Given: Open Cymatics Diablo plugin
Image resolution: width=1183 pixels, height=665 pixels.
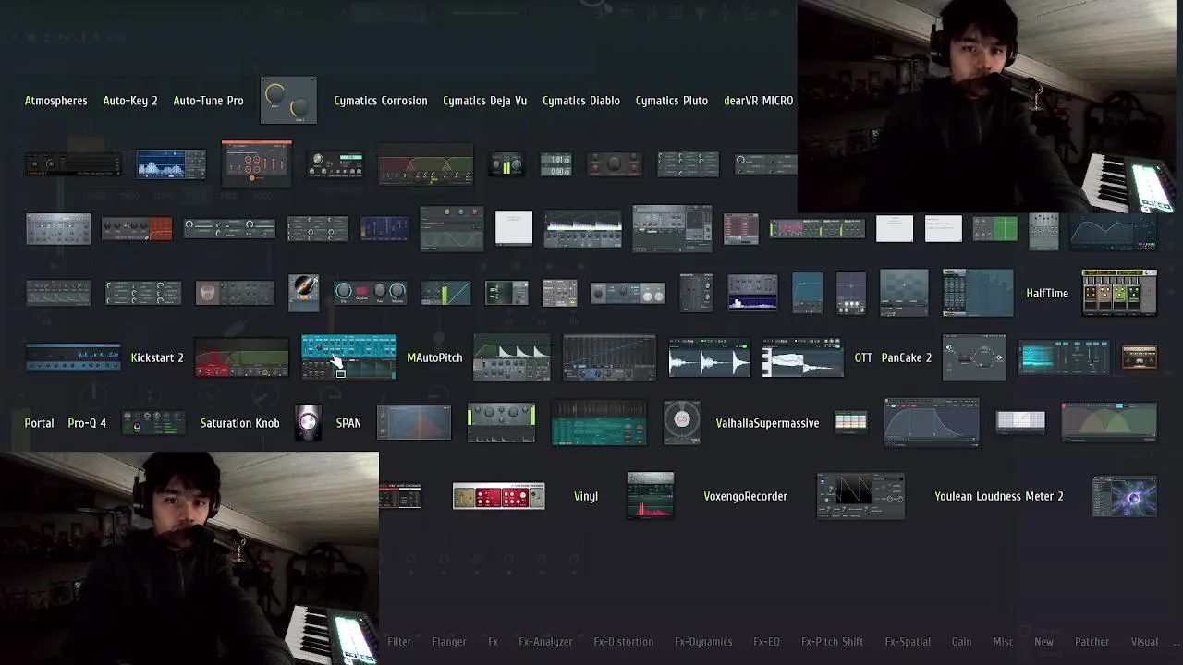Looking at the screenshot, I should point(581,101).
